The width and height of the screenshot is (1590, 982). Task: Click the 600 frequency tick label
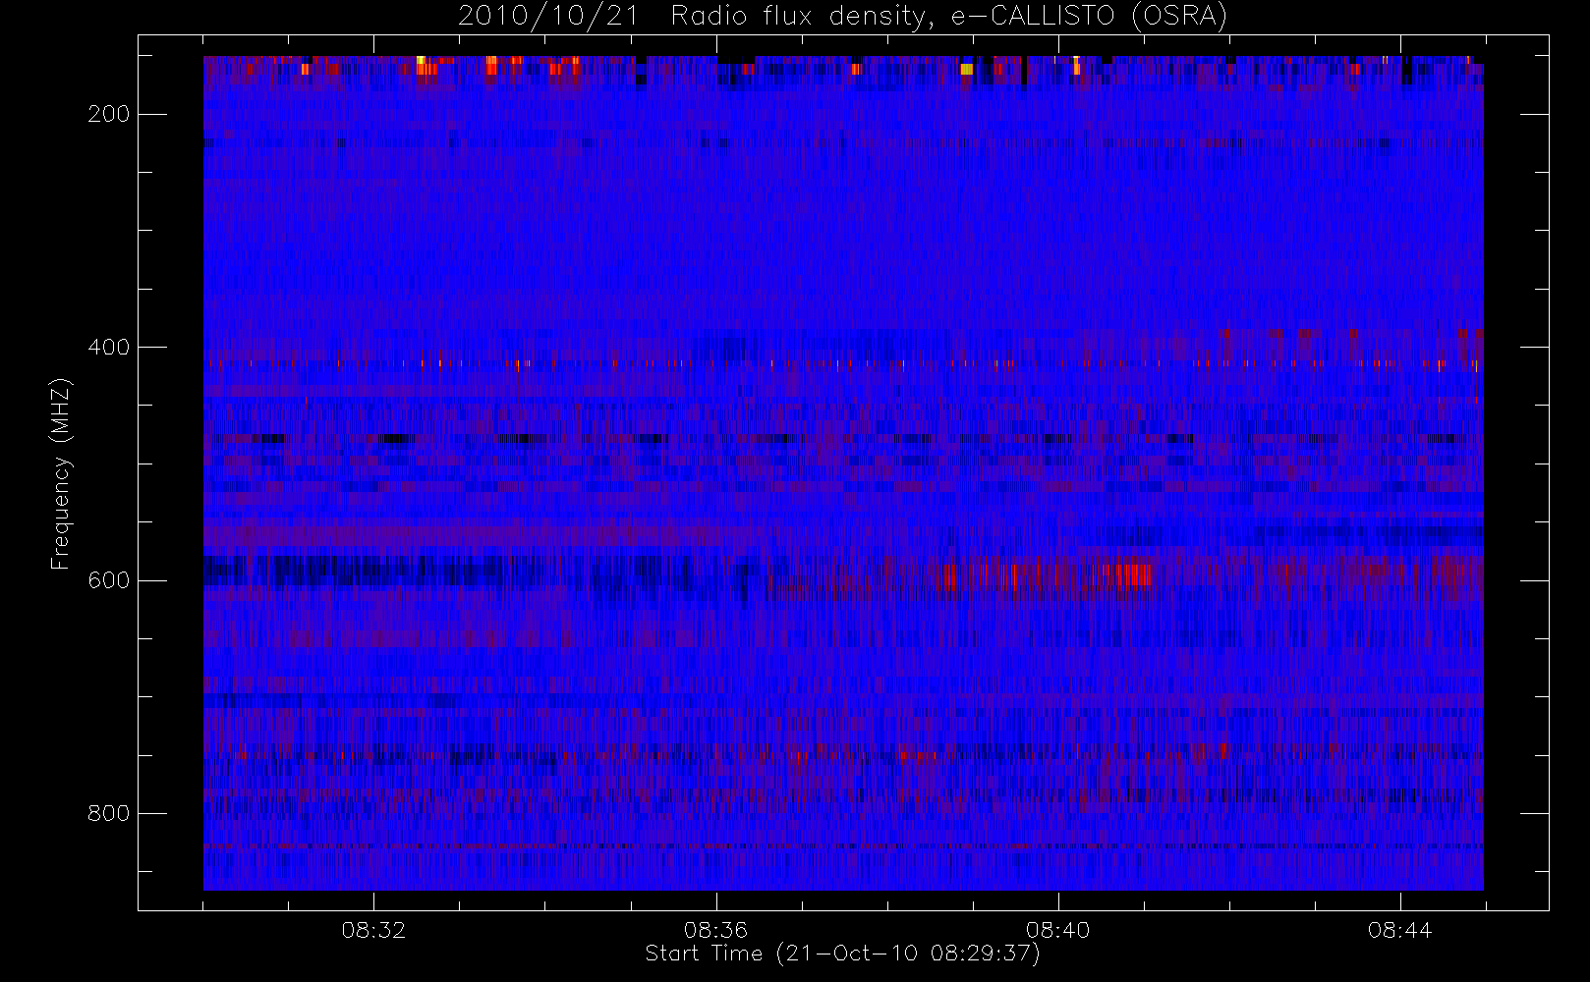click(x=108, y=580)
